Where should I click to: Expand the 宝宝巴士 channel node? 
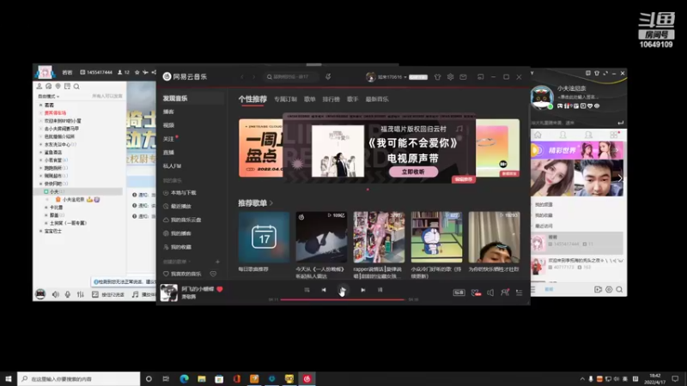pyautogui.click(x=40, y=231)
